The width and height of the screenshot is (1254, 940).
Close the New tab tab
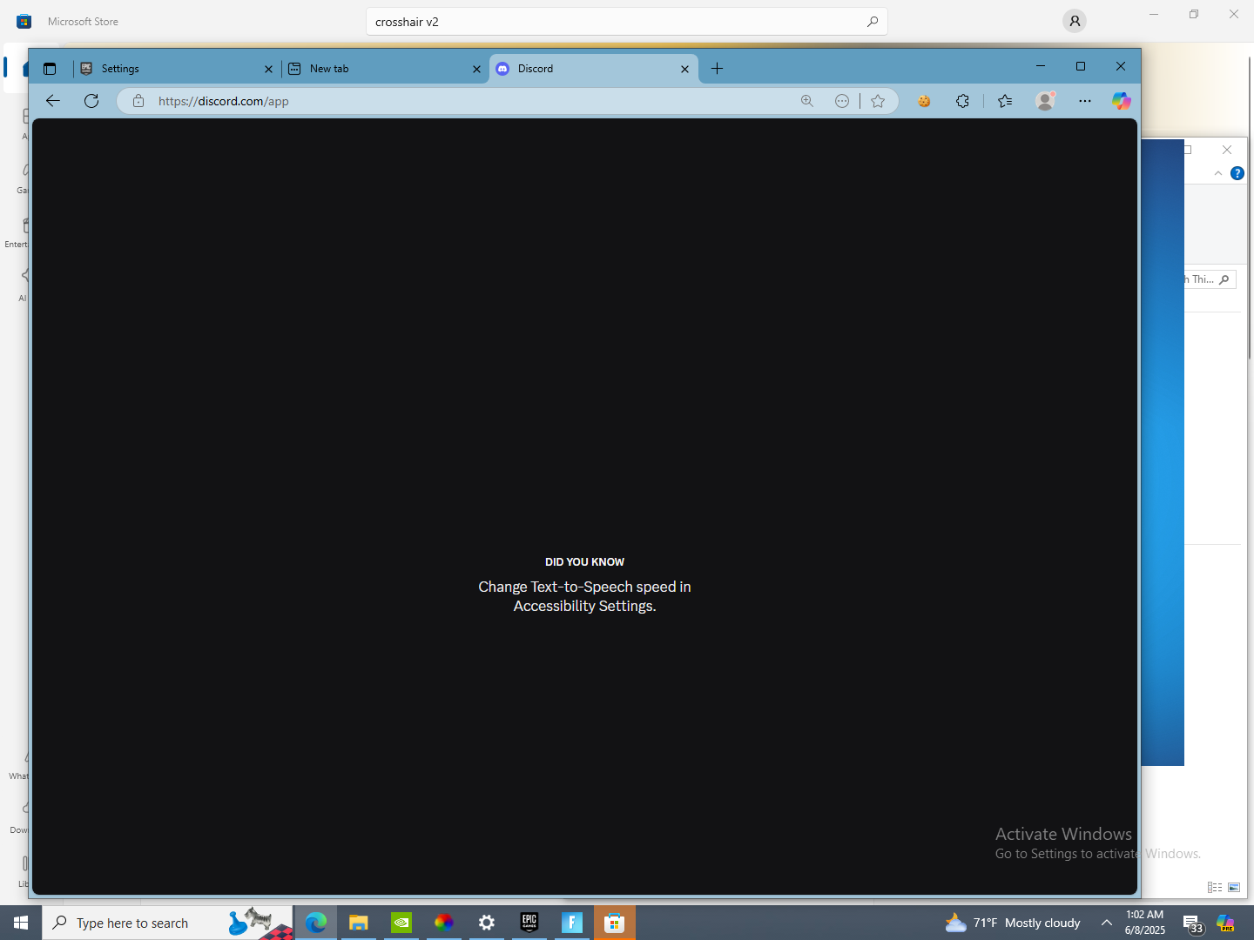476,69
